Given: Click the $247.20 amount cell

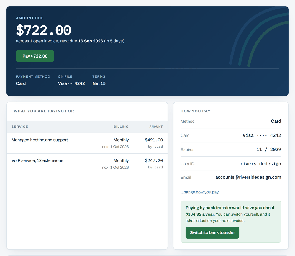Looking at the screenshot, I should click(154, 160).
